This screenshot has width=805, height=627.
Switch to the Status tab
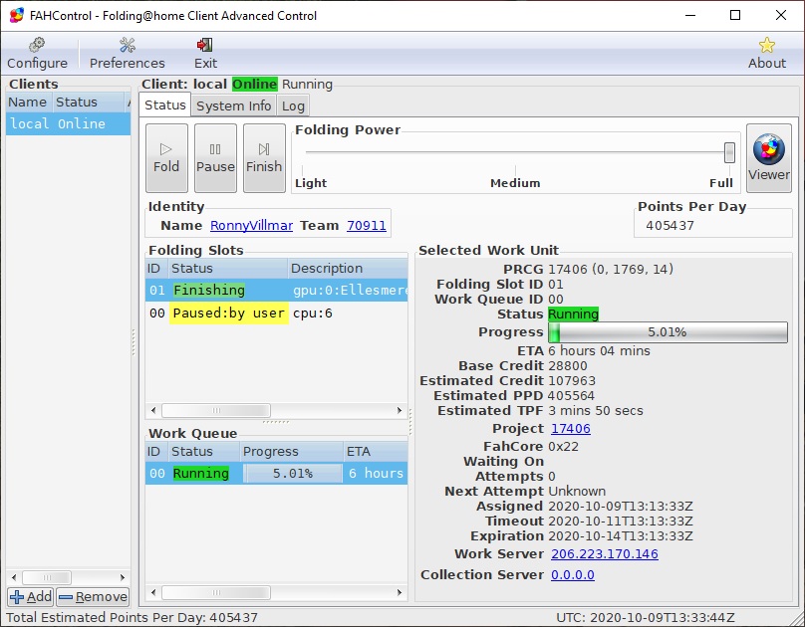(164, 105)
